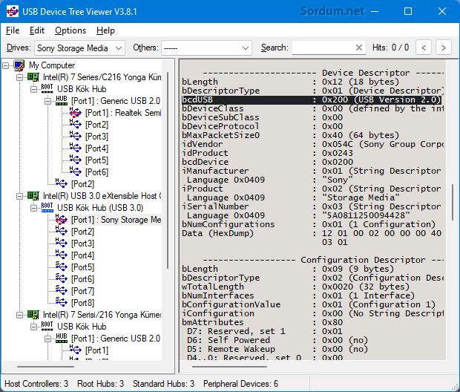Screen dimensions: 460x392
Task: Open the File menu
Action: pyautogui.click(x=13, y=30)
